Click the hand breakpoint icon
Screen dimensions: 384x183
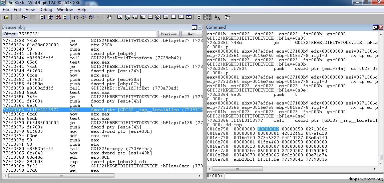pyautogui.click(x=109, y=17)
